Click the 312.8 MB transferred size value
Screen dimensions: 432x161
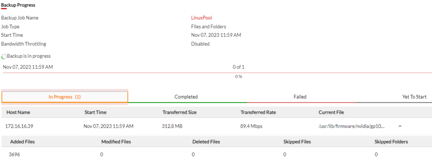(172, 126)
